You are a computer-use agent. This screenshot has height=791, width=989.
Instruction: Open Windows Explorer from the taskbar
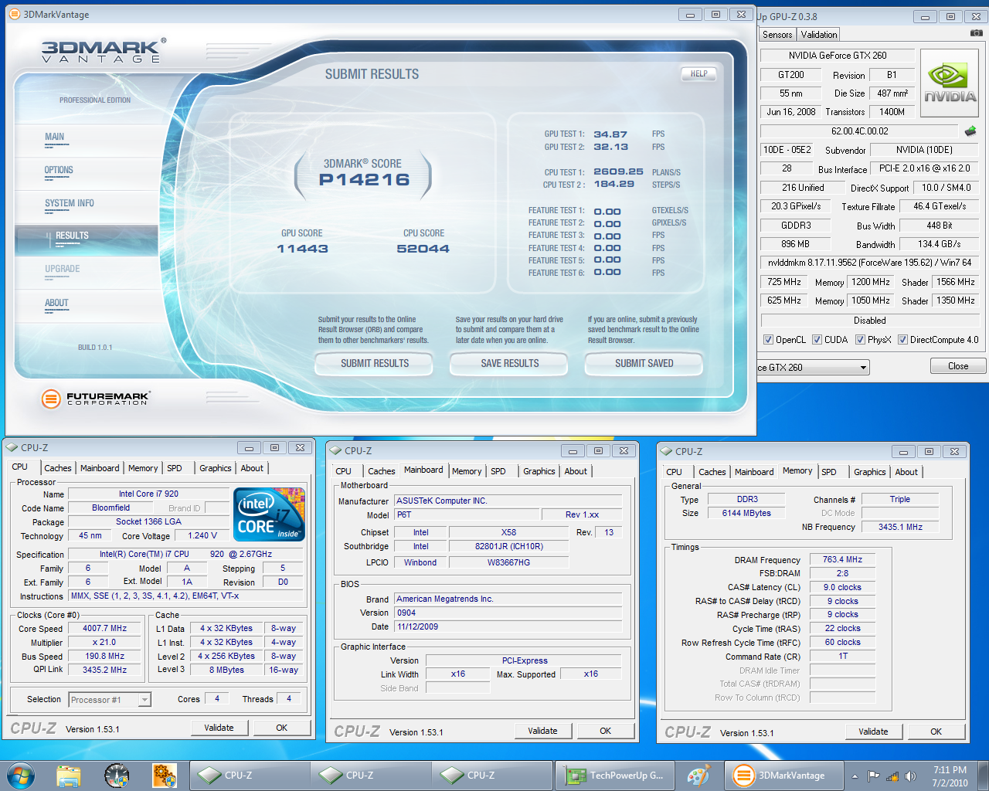[x=69, y=776]
